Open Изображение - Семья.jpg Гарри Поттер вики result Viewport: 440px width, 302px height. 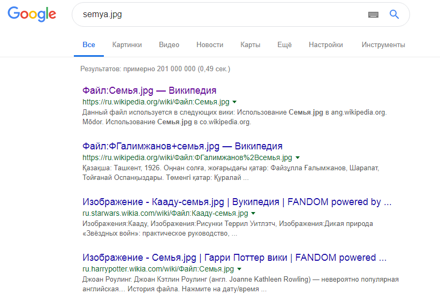(234, 257)
